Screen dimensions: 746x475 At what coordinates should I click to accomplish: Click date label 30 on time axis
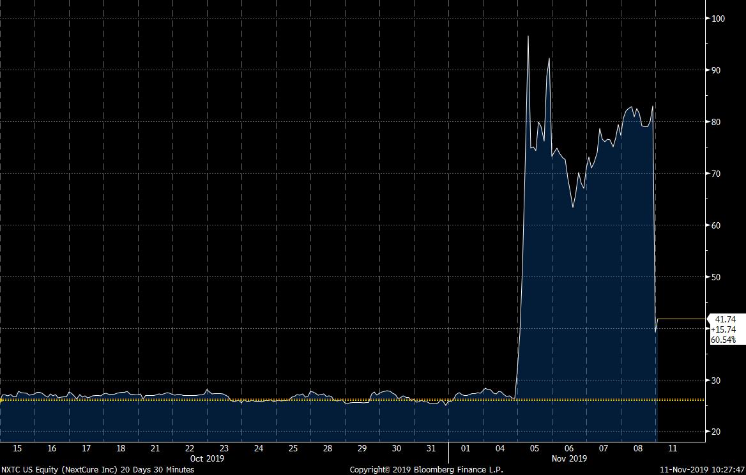(396, 448)
